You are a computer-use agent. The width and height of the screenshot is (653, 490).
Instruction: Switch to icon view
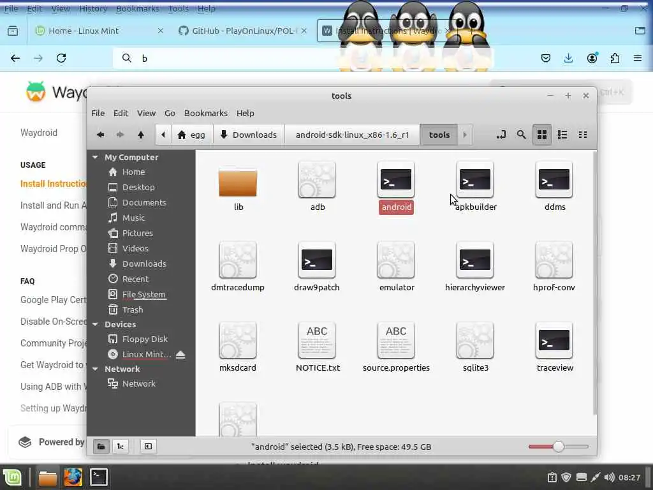pos(542,135)
